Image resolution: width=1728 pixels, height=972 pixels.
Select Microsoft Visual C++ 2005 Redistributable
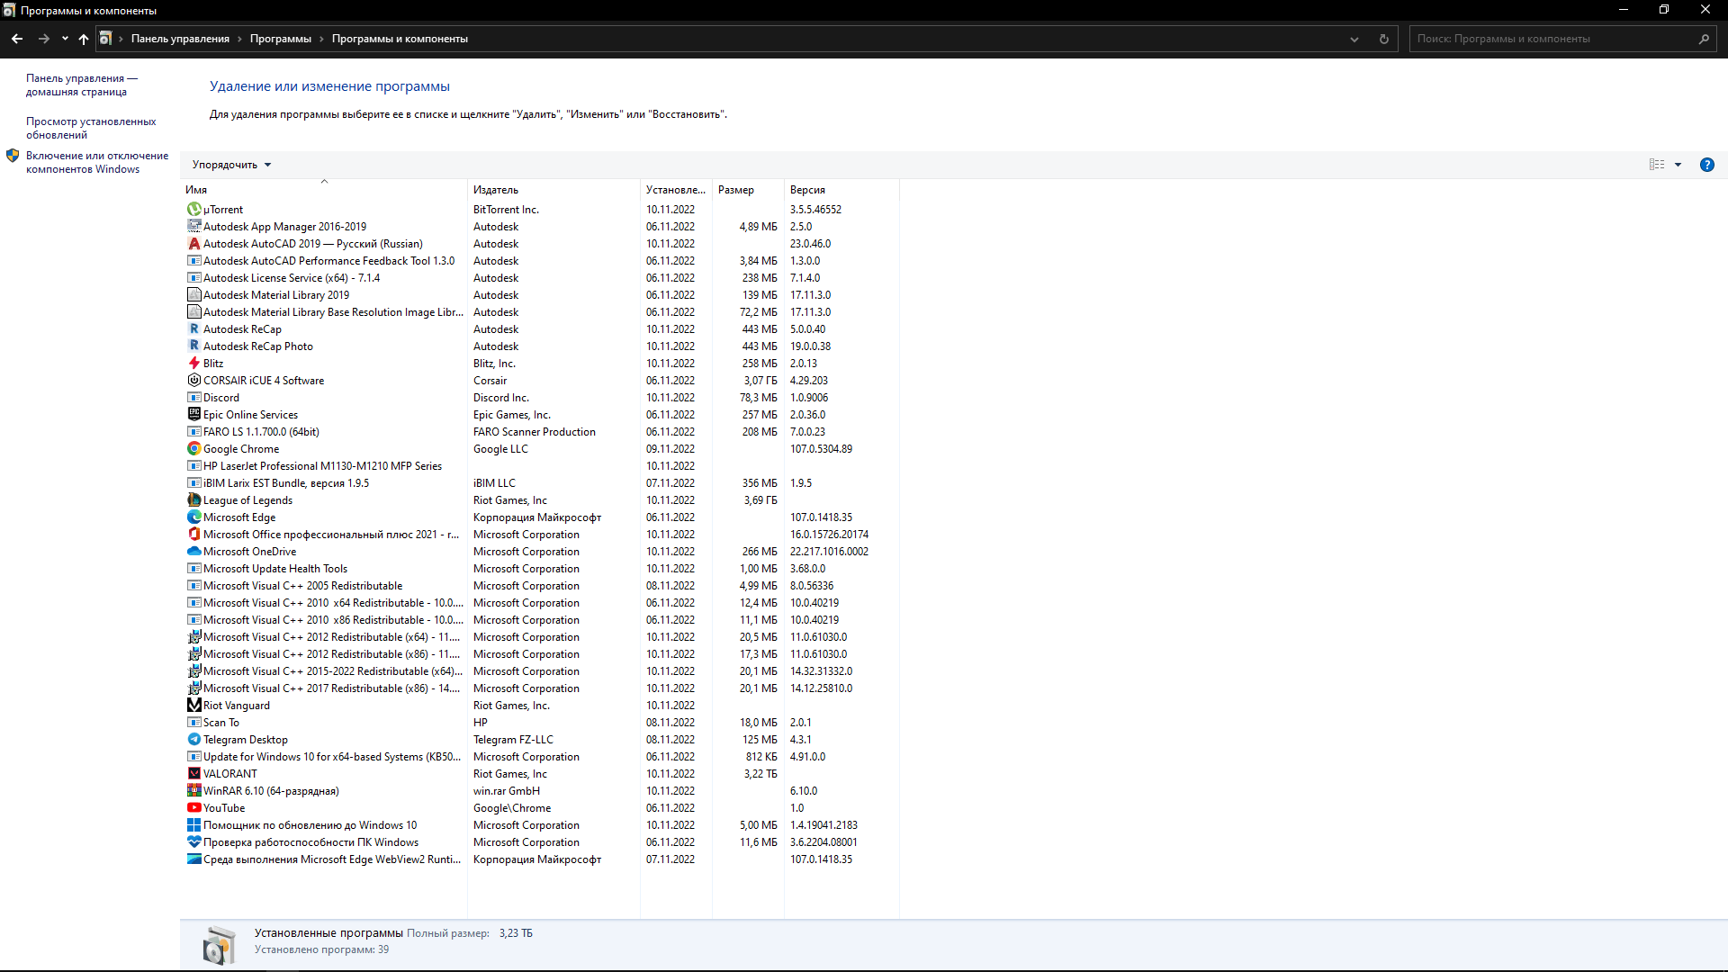coord(540,585)
